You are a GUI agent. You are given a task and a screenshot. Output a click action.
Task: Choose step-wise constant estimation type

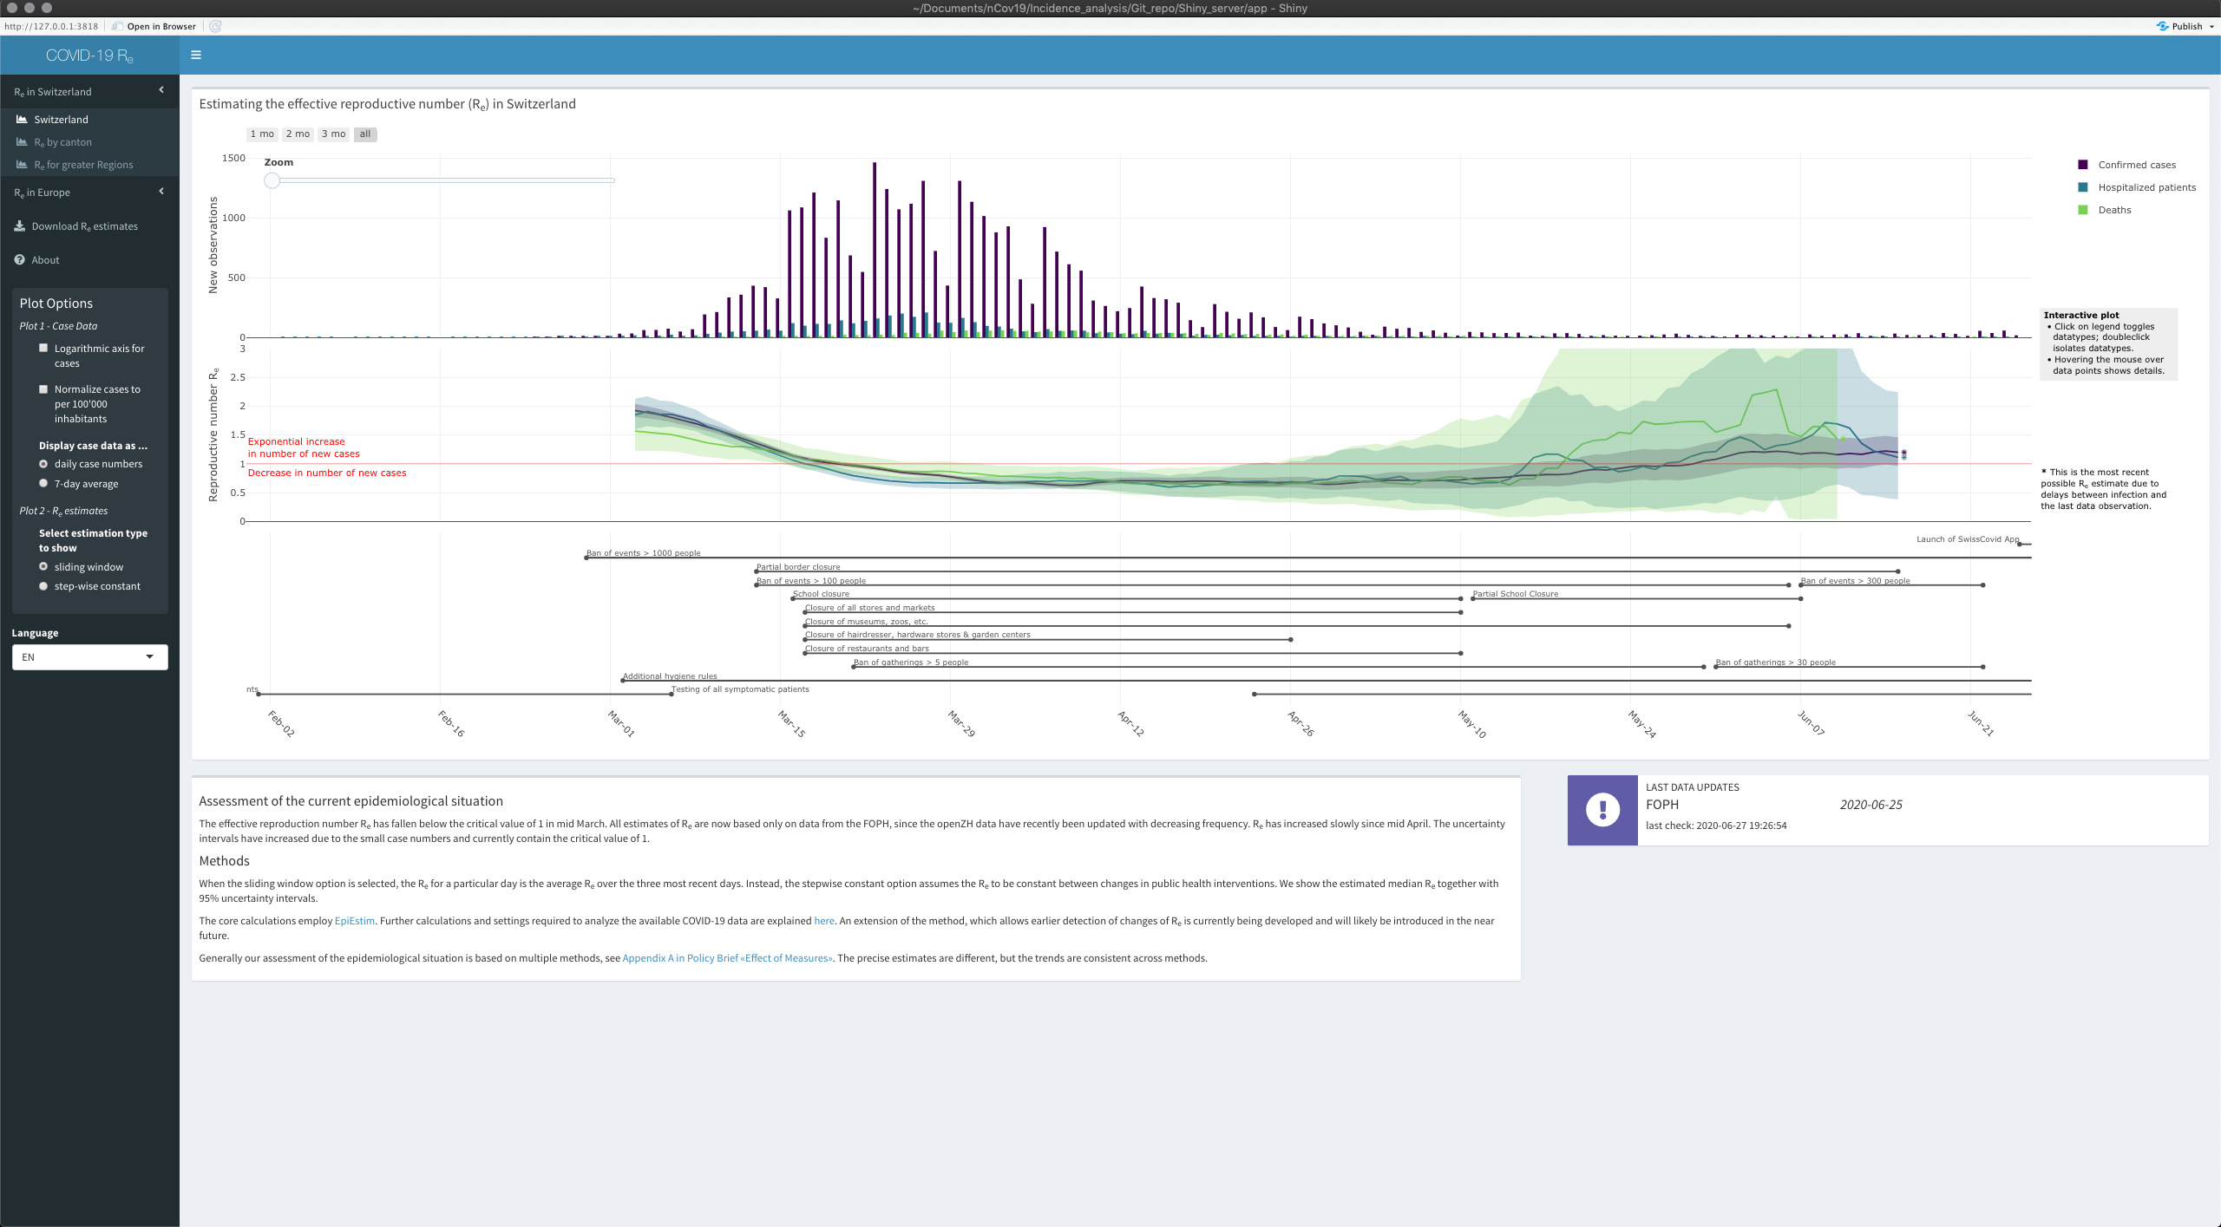(x=43, y=586)
